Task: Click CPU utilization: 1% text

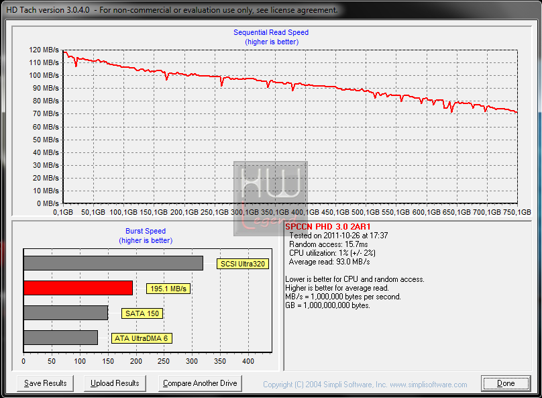Action: [x=332, y=253]
